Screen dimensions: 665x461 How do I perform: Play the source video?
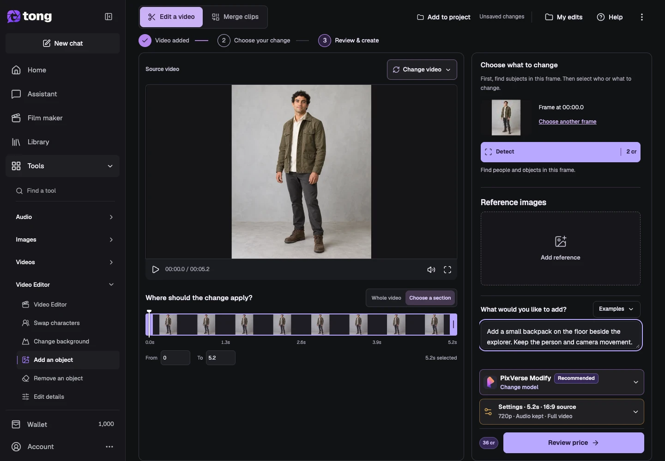click(156, 269)
